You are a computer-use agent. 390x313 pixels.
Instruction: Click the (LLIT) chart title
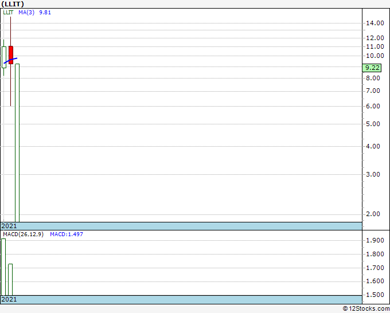[x=13, y=4]
